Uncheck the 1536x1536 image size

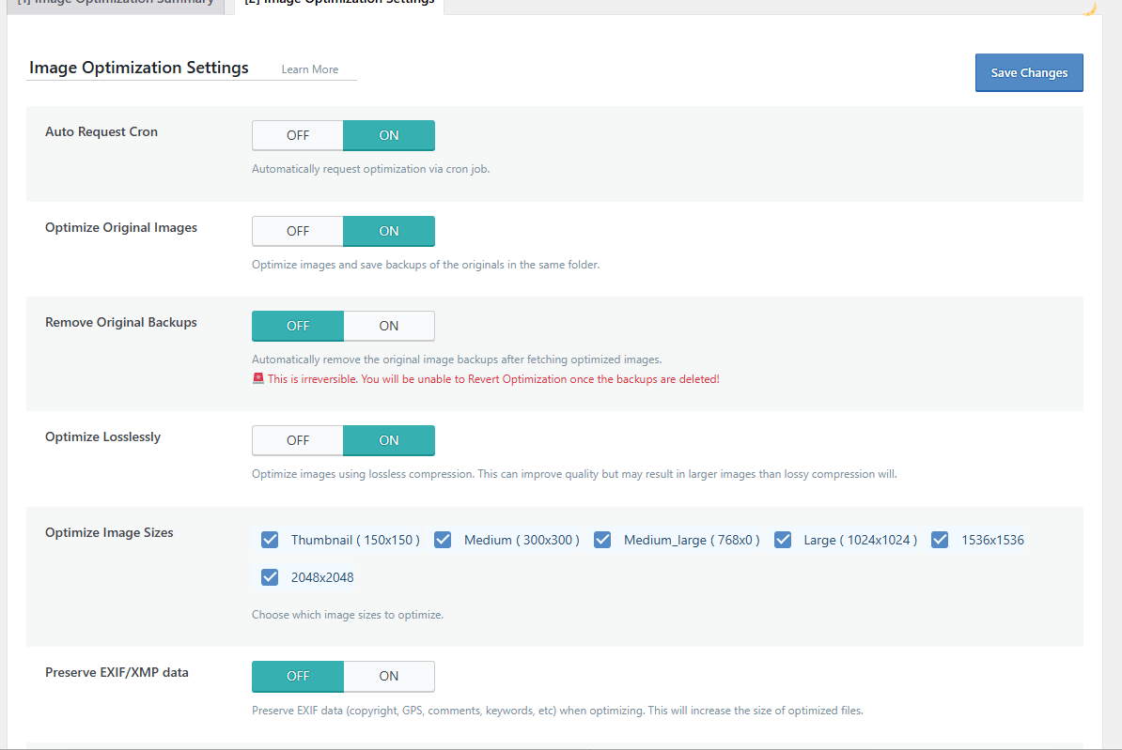coord(940,540)
